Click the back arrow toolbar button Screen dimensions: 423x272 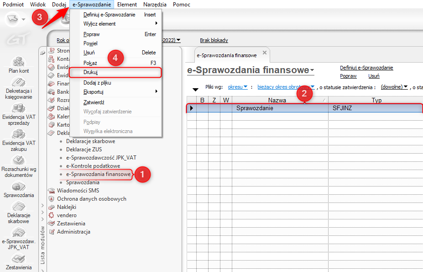point(12,19)
